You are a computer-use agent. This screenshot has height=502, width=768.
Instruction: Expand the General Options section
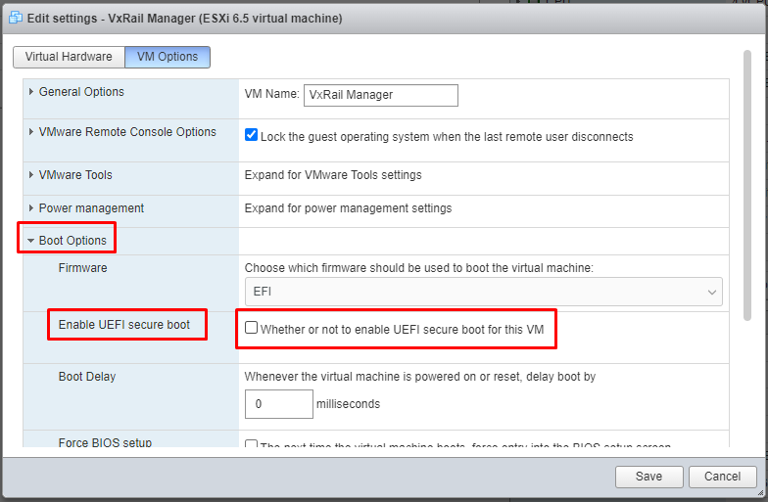point(81,92)
